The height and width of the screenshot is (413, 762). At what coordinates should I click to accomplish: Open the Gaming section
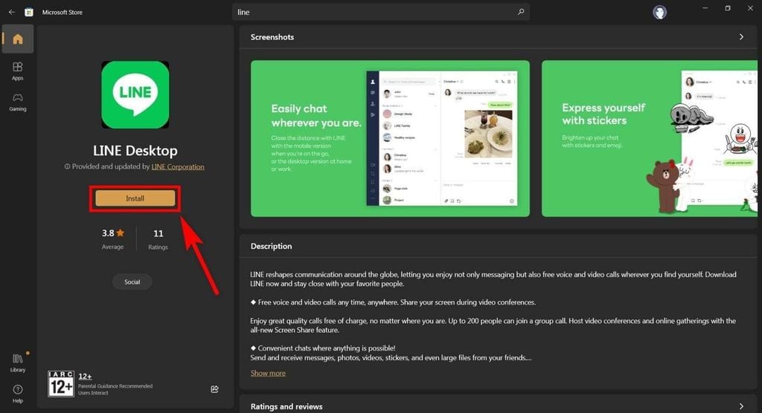coord(18,103)
